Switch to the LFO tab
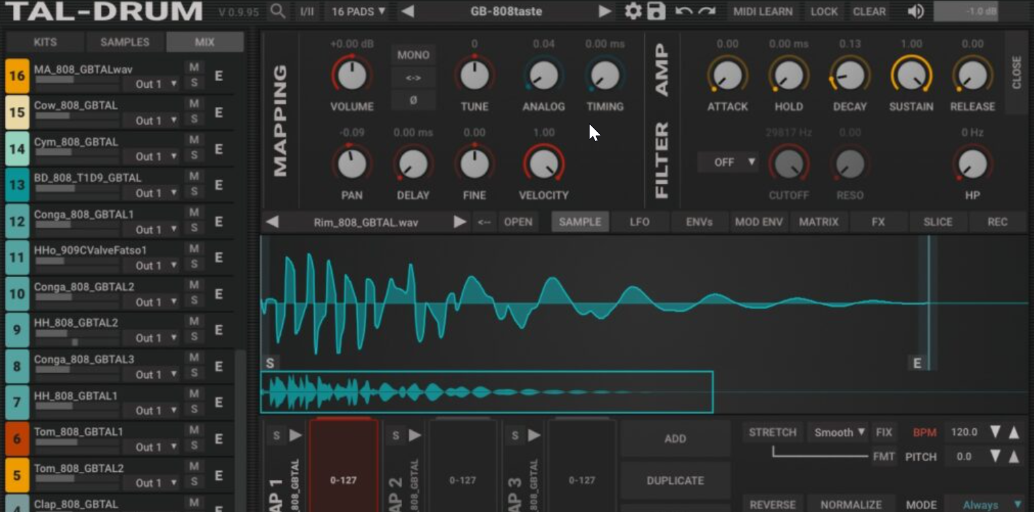Viewport: 1034px width, 512px height. 640,221
